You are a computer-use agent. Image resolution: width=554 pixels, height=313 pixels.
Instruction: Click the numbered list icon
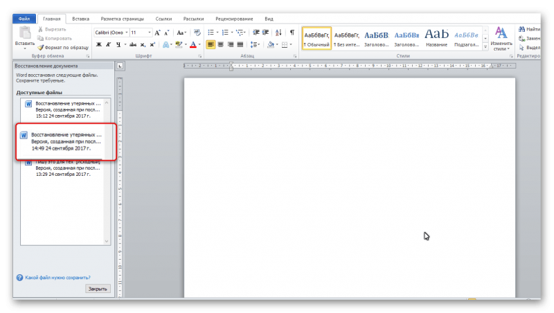(x=225, y=33)
